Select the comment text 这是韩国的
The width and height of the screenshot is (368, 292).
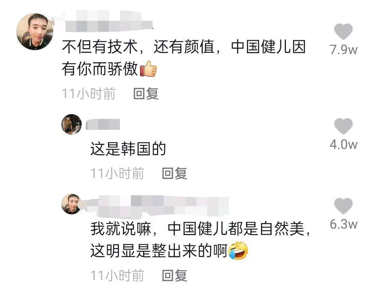128,149
